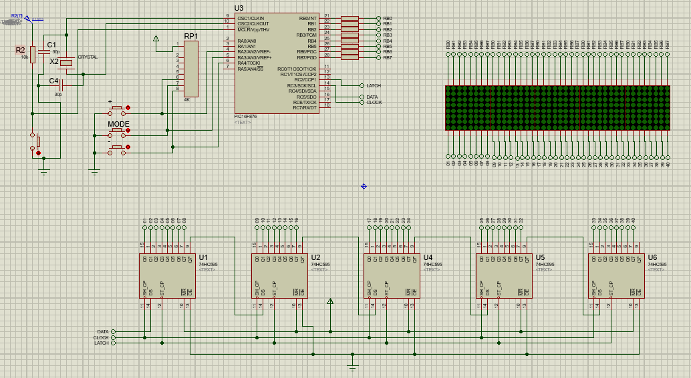Select the U3 PIC16F876 microcontroller body
This screenshot has width=691, height=378.
click(277, 63)
